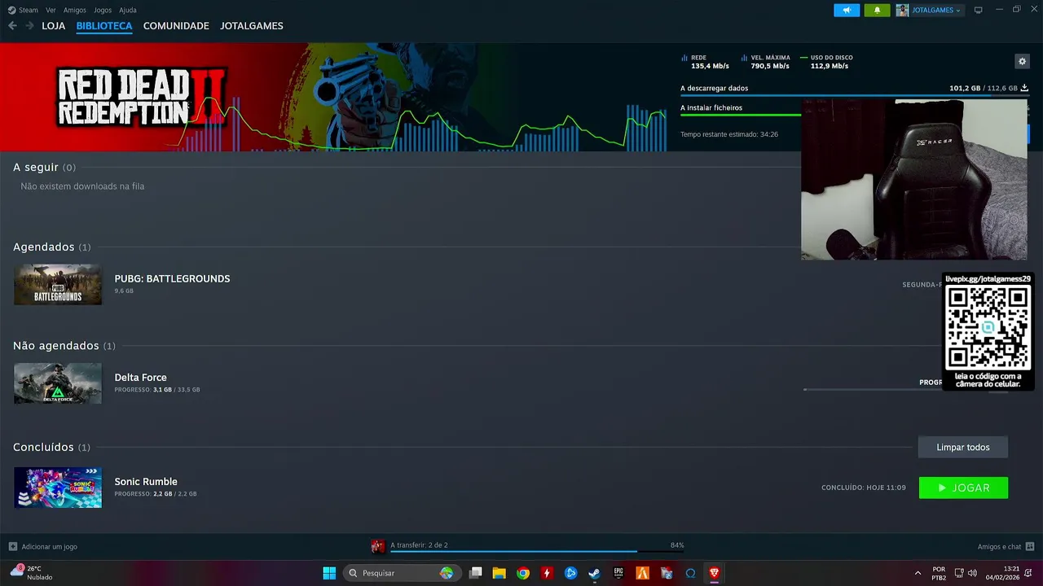Open the Jogos menu
The width and height of the screenshot is (1043, 586).
coord(103,10)
